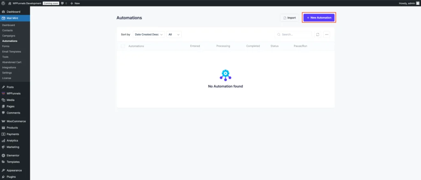Click the Plugins plug icon
421x180 pixels.
point(3,177)
